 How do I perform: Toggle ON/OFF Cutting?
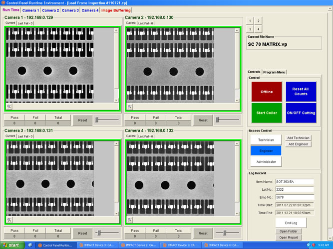tap(301, 113)
